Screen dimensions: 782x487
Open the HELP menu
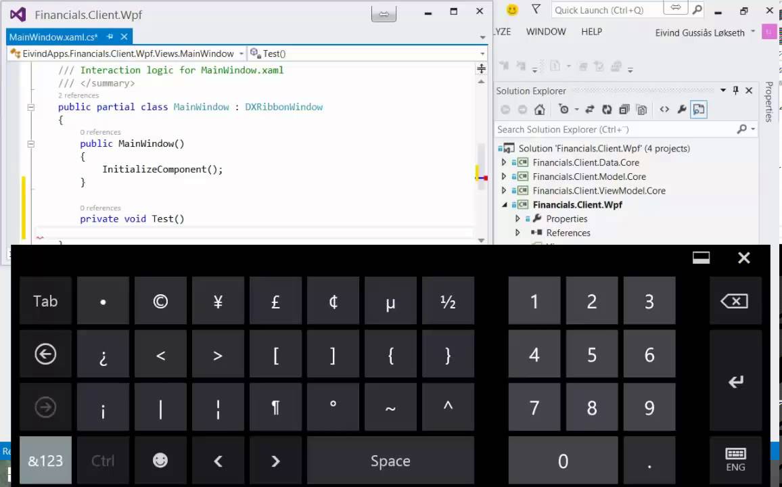(x=591, y=31)
